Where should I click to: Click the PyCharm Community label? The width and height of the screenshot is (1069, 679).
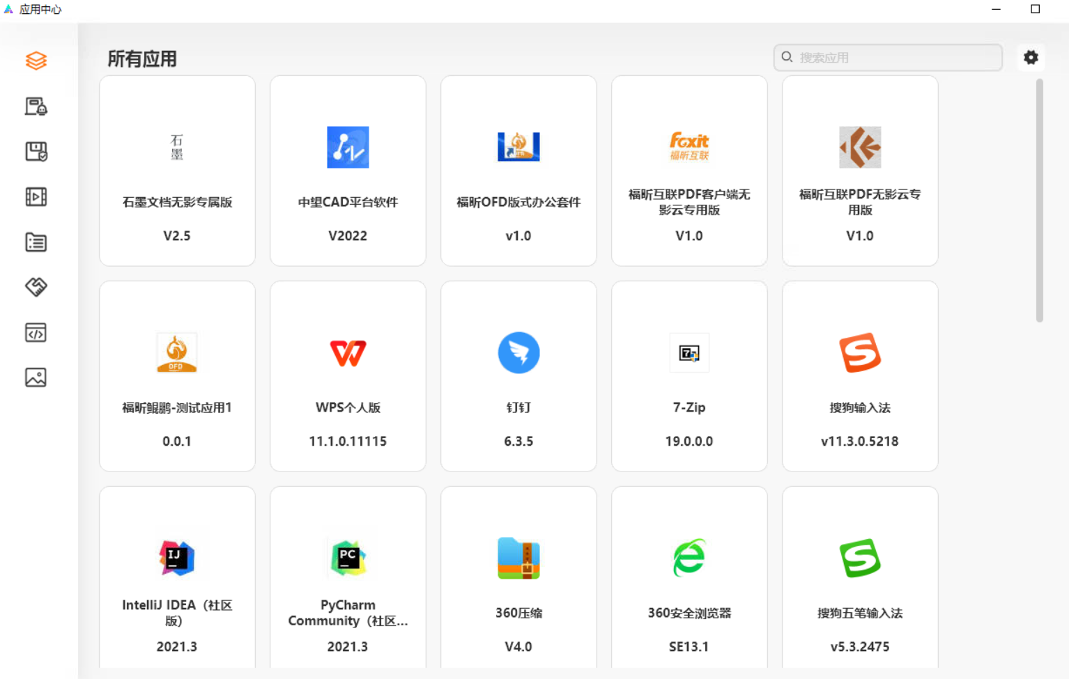pyautogui.click(x=348, y=613)
